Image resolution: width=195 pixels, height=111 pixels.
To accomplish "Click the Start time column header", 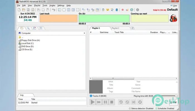I will pos(104,32).
